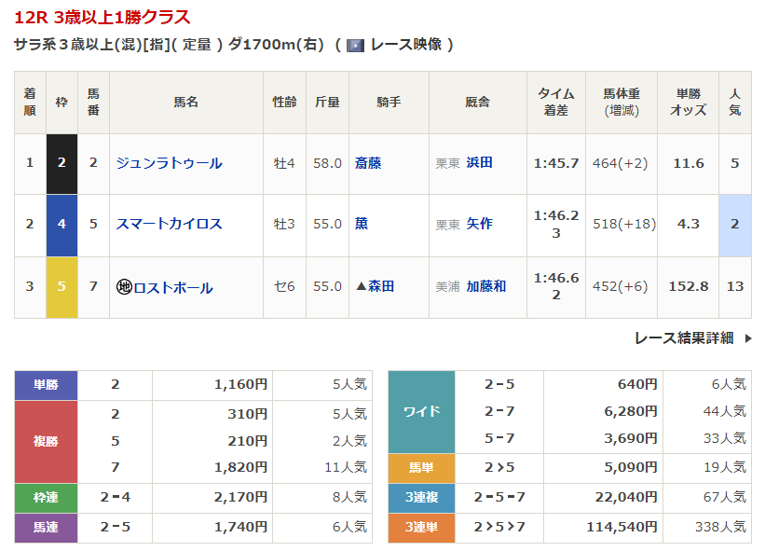Click the blue frame 4 color box
The height and width of the screenshot is (551, 765).
61,224
